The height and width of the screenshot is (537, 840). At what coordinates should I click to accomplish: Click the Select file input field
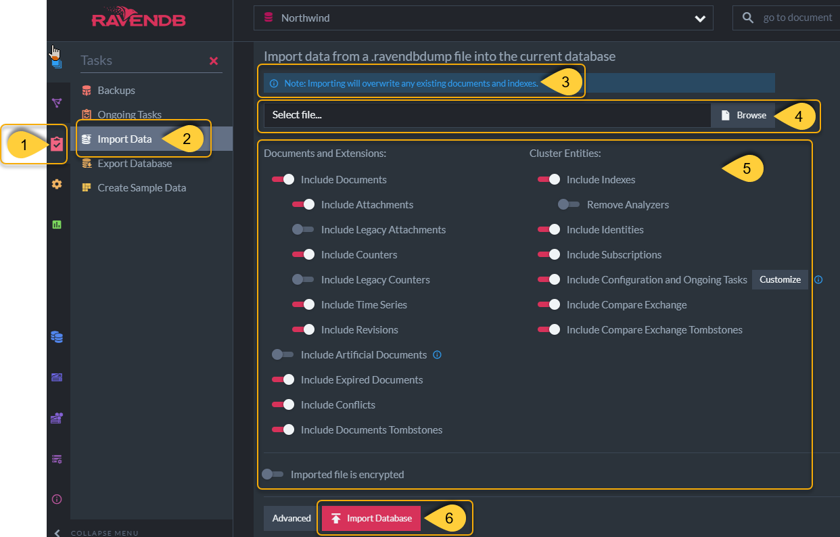pyautogui.click(x=487, y=115)
